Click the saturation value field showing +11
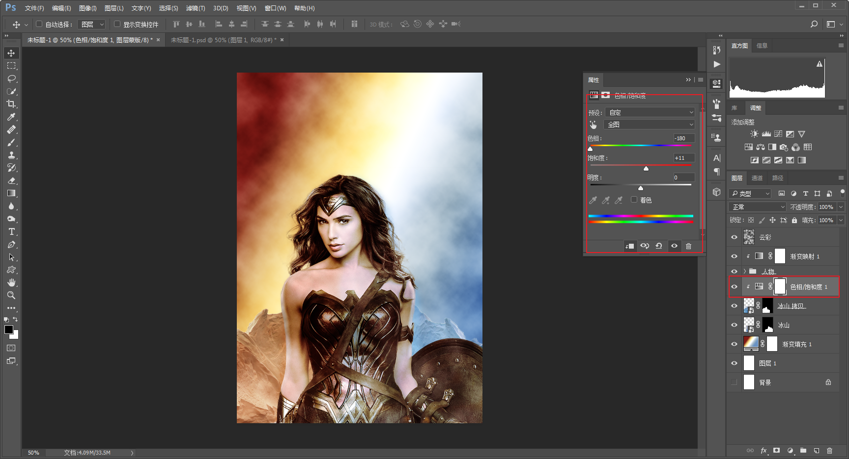 pyautogui.click(x=684, y=158)
